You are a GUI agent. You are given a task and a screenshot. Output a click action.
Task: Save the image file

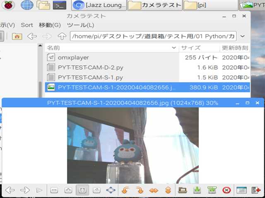[x=197, y=190]
